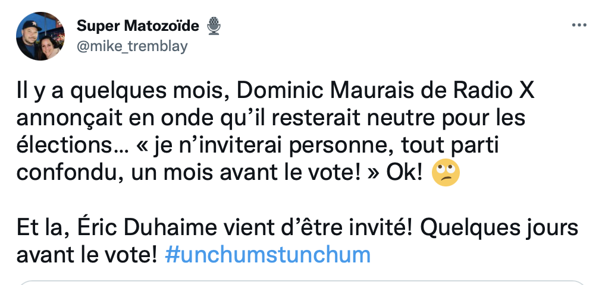Image resolution: width=602 pixels, height=285 pixels.
Task: Open the tweet's three-dot more options menu
Action: pos(579,26)
